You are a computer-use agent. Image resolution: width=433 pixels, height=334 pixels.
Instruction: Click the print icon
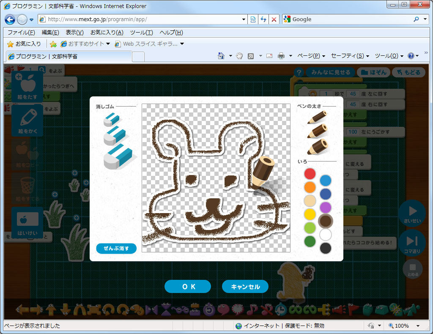click(281, 56)
